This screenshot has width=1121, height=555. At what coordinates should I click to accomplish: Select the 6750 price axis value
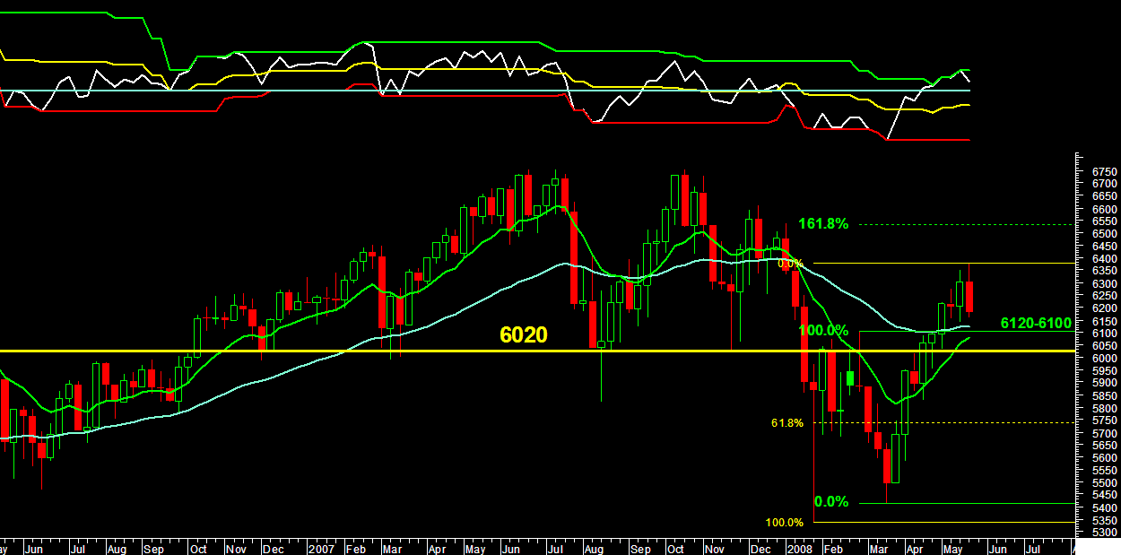[x=1104, y=171]
